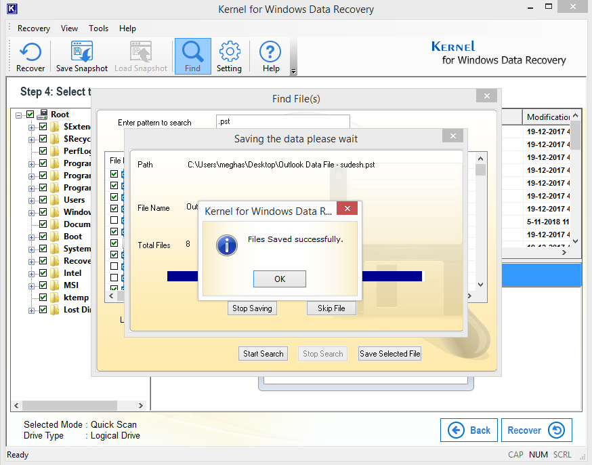The image size is (592, 465).
Task: Click the Documents folder tree item
Action: [77, 224]
